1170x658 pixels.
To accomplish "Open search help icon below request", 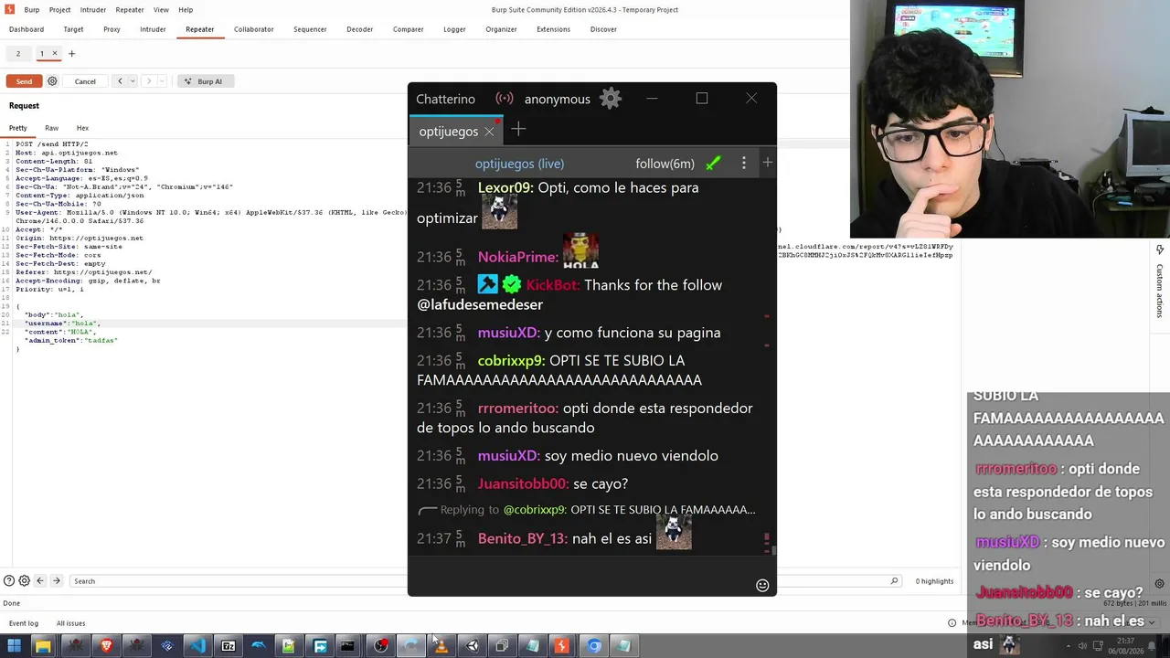I will click(9, 581).
